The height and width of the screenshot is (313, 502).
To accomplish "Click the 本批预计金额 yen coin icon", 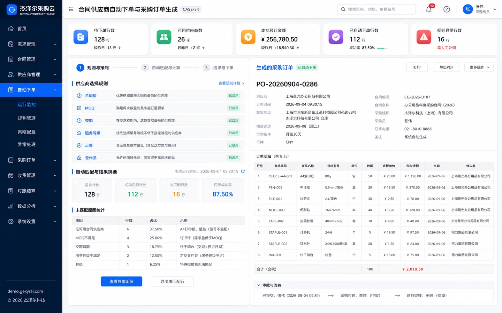I will [x=248, y=37].
